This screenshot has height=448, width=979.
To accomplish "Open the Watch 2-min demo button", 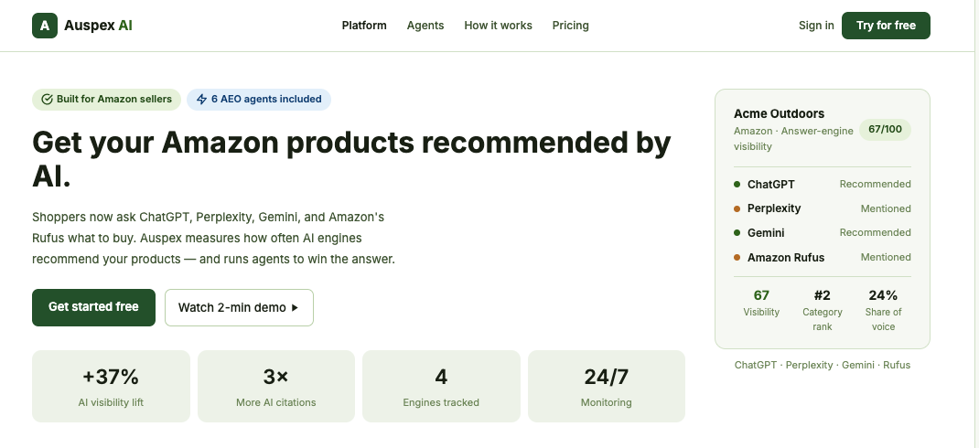I will (239, 307).
